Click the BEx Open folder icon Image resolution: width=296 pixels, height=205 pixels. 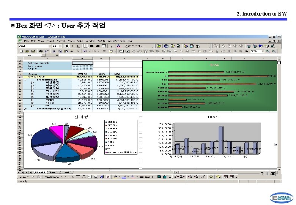pyautogui.click(x=159, y=46)
